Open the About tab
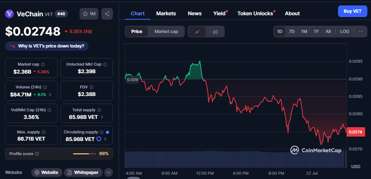This screenshot has height=179, width=371. pos(292,13)
